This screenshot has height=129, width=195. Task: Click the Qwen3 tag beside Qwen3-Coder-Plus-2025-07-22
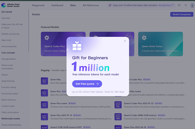point(159,103)
